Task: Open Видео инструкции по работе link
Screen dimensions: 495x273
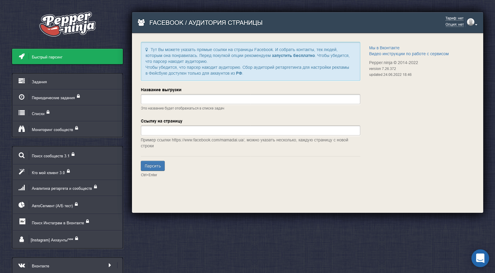Action: 409,54
